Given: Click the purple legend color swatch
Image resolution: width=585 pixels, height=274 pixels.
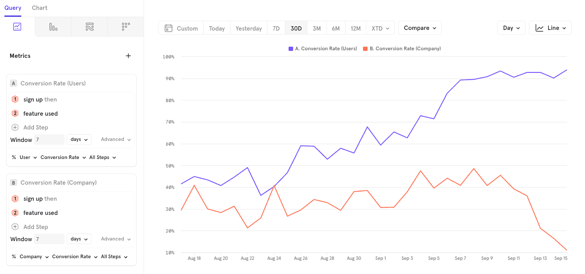Looking at the screenshot, I should pyautogui.click(x=291, y=49).
